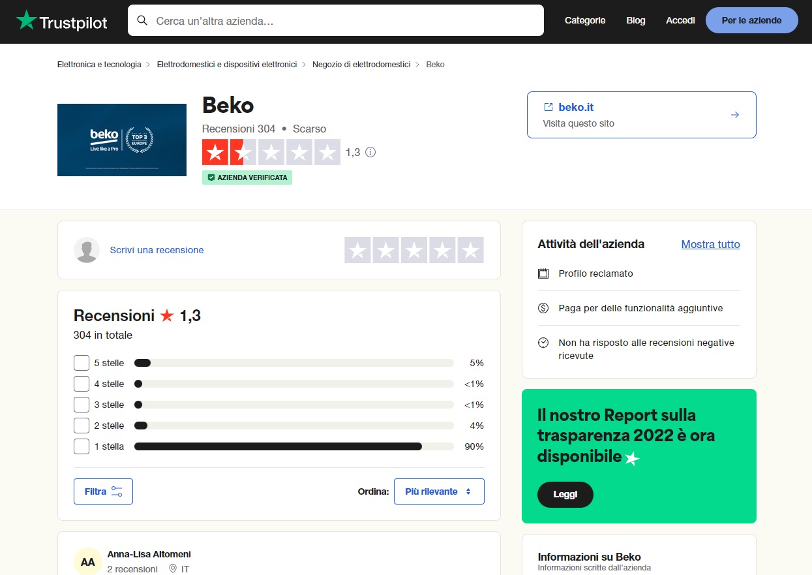Tick the 5 stelle checkbox
The height and width of the screenshot is (575, 812).
[82, 363]
